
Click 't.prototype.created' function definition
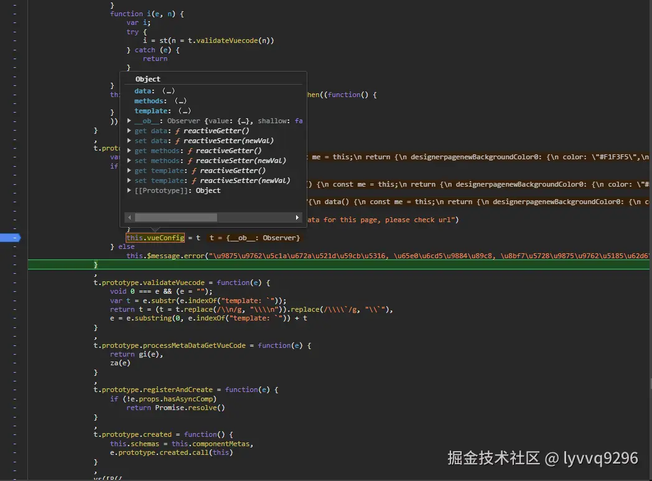[x=163, y=434]
